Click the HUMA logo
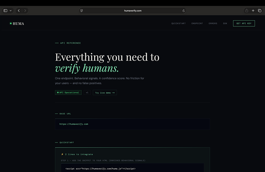Screen dimensions: 265x172 tap(17, 24)
